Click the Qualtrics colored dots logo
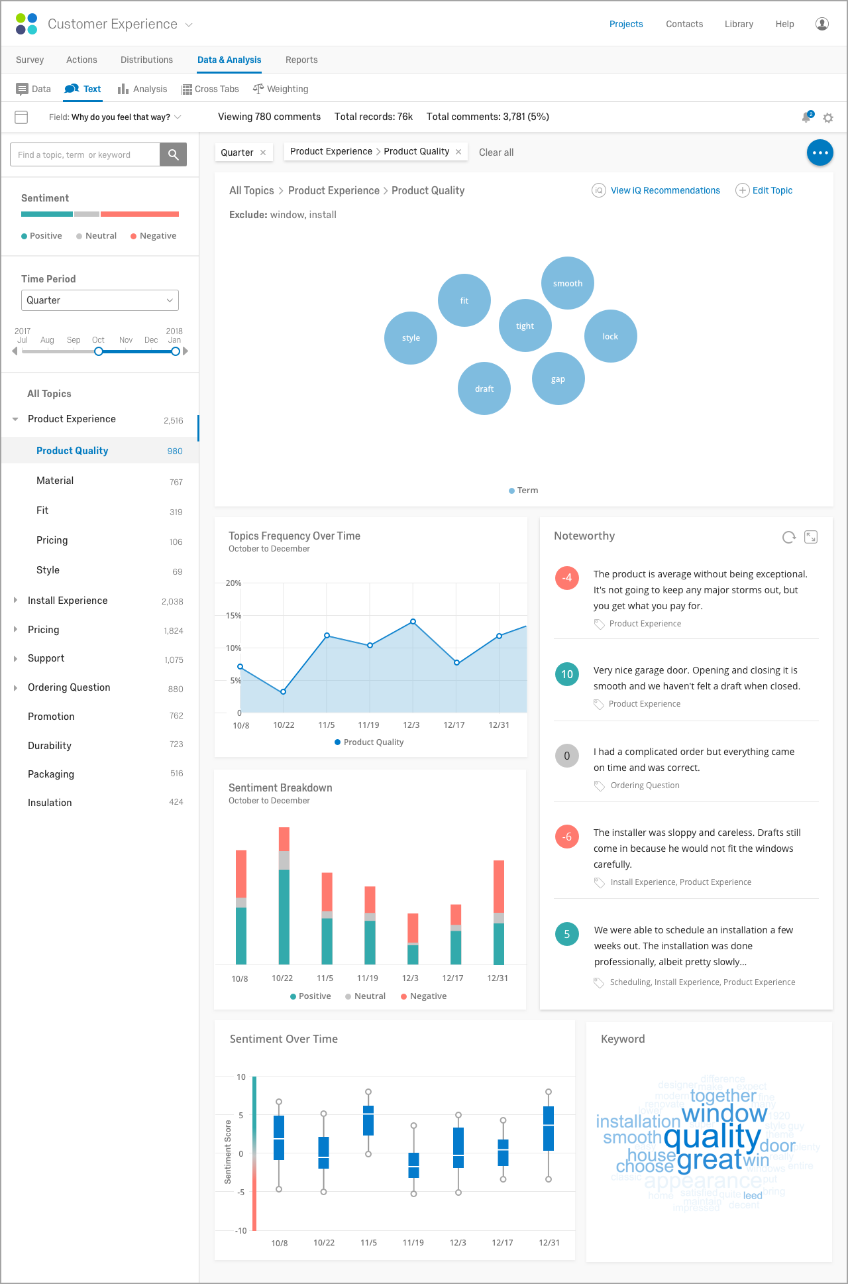848x1284 pixels. [x=26, y=24]
